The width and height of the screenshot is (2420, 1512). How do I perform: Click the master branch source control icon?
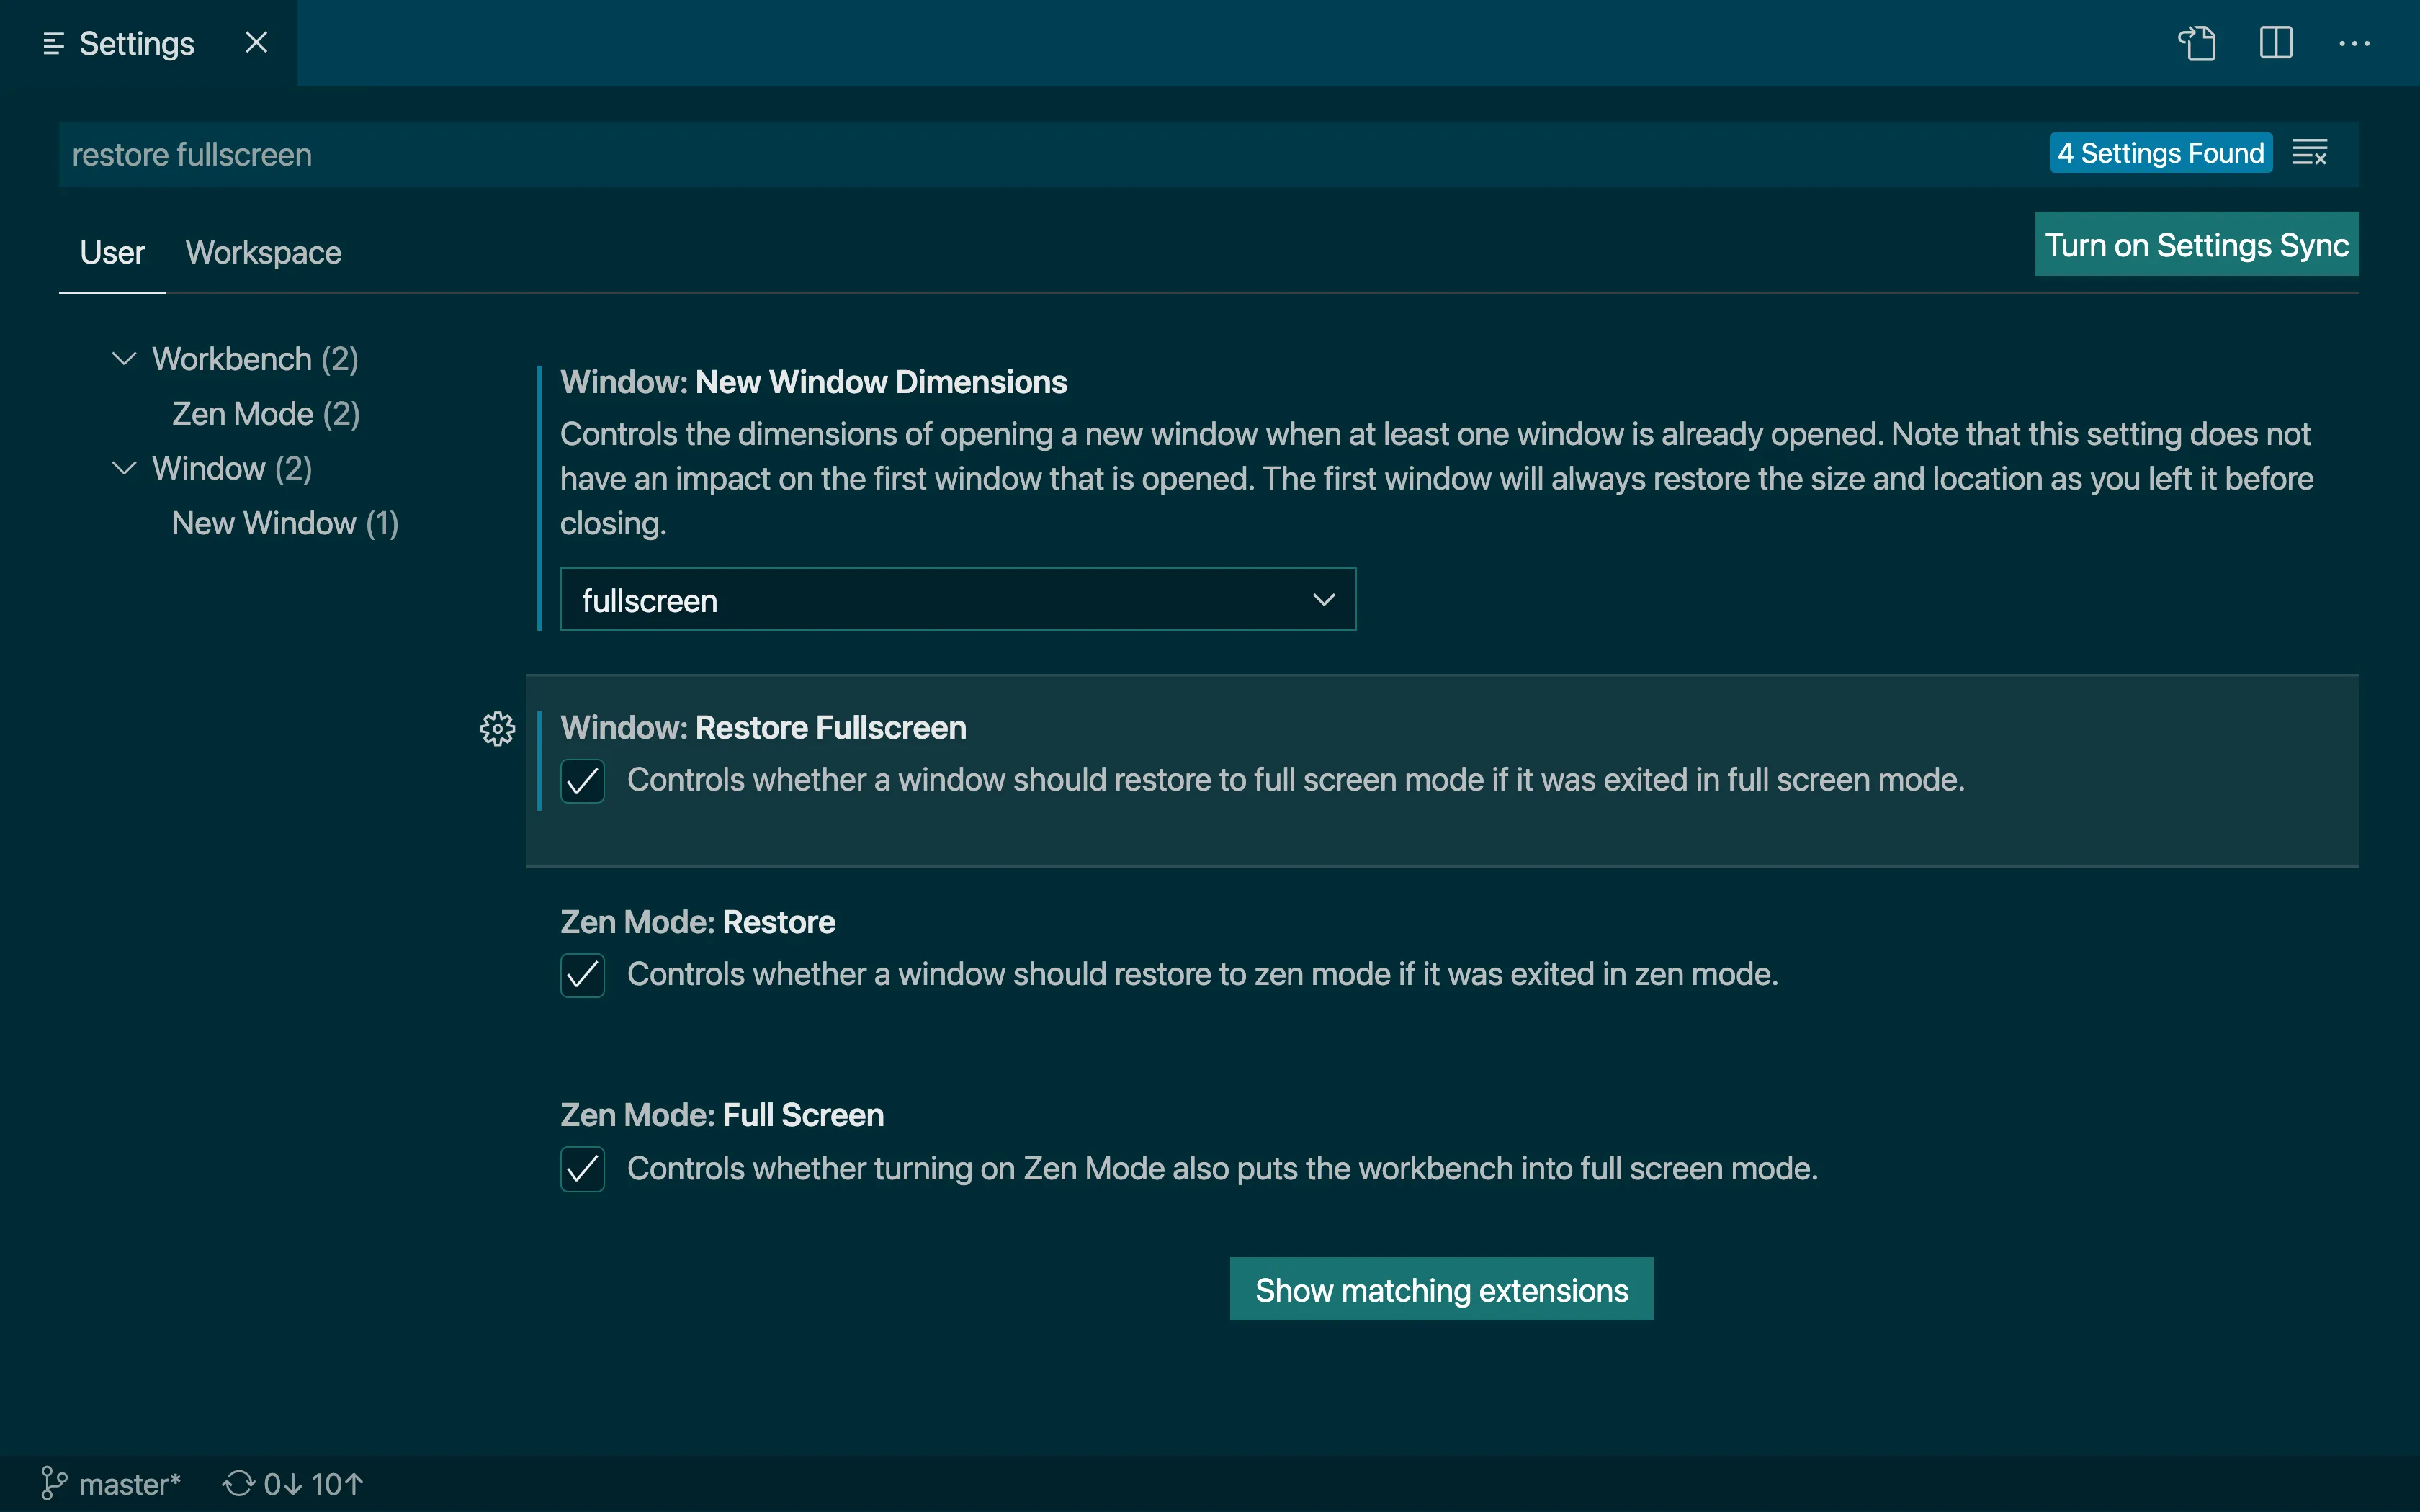[53, 1483]
